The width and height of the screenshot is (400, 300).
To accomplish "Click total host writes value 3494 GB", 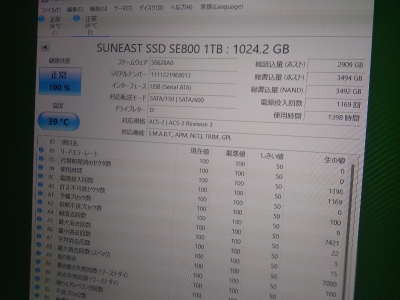I will (335, 78).
